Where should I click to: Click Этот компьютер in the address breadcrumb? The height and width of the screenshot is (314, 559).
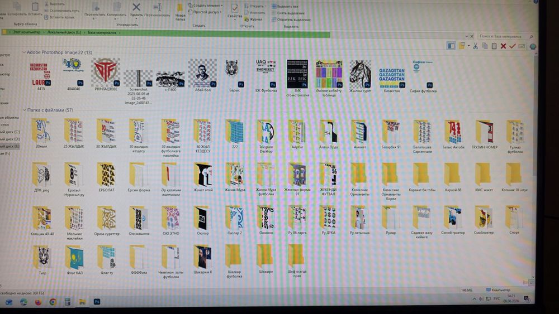(26, 32)
